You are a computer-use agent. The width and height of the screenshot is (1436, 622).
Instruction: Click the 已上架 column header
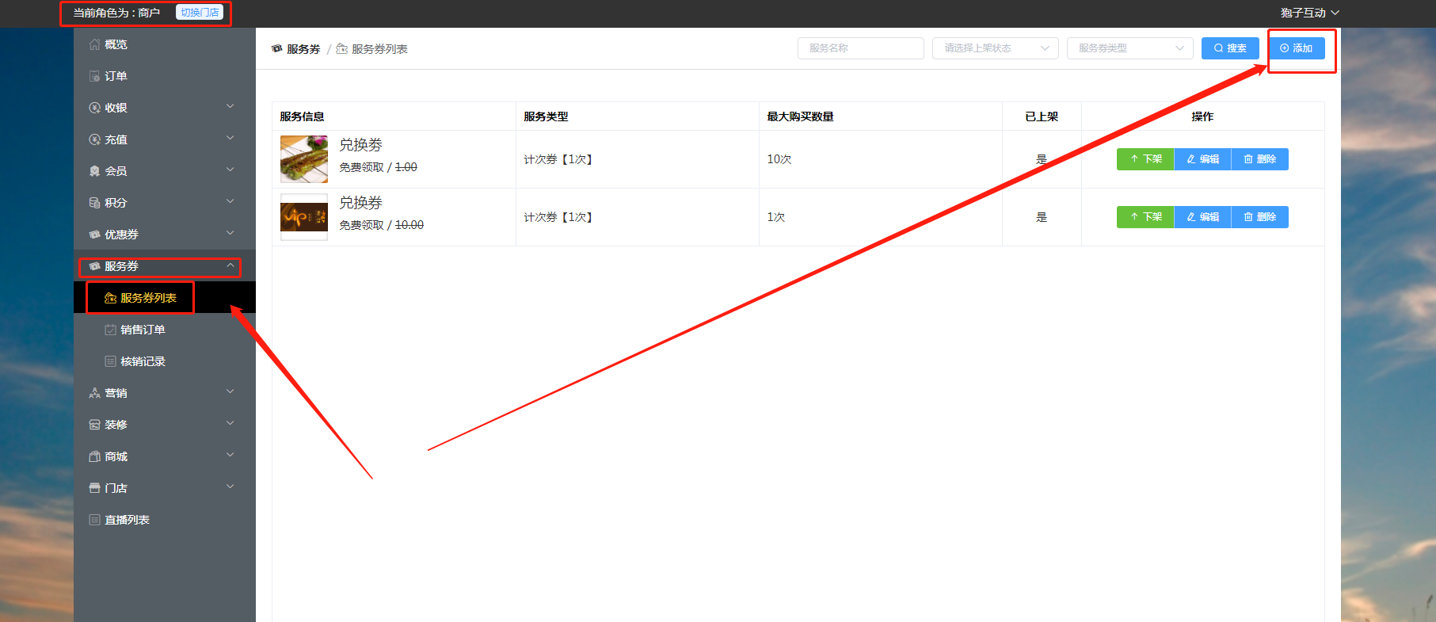click(x=1042, y=116)
